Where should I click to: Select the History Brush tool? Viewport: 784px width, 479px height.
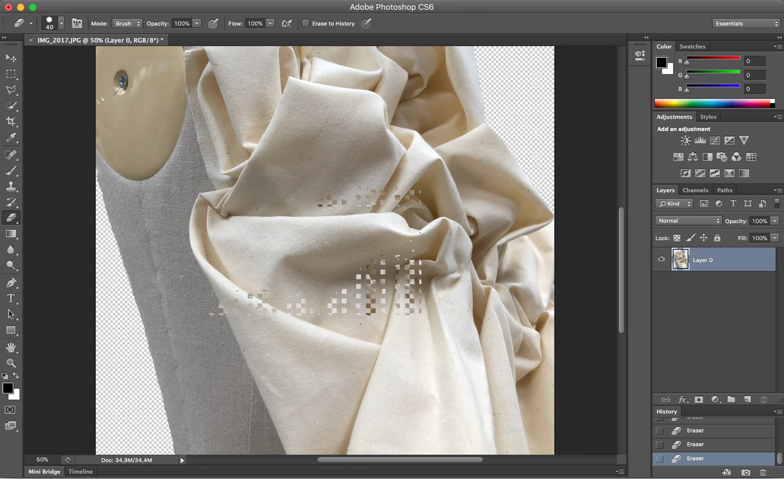(11, 202)
